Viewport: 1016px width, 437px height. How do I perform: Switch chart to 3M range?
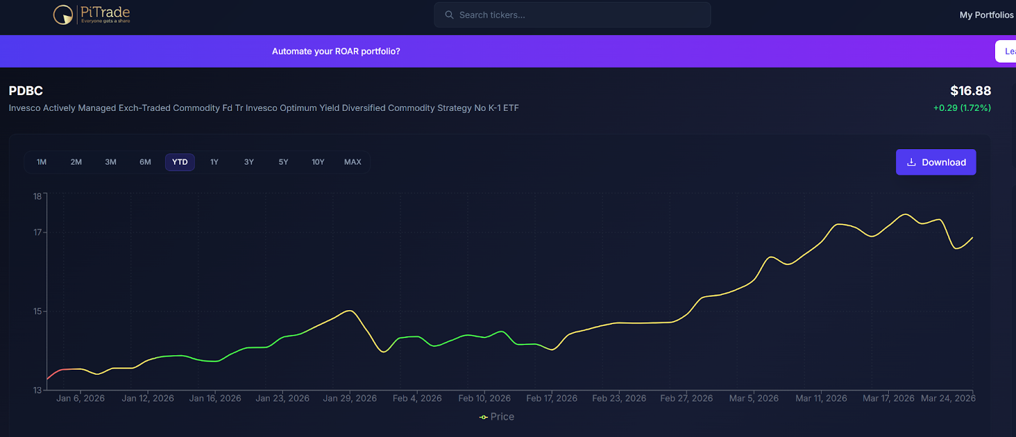[110, 162]
